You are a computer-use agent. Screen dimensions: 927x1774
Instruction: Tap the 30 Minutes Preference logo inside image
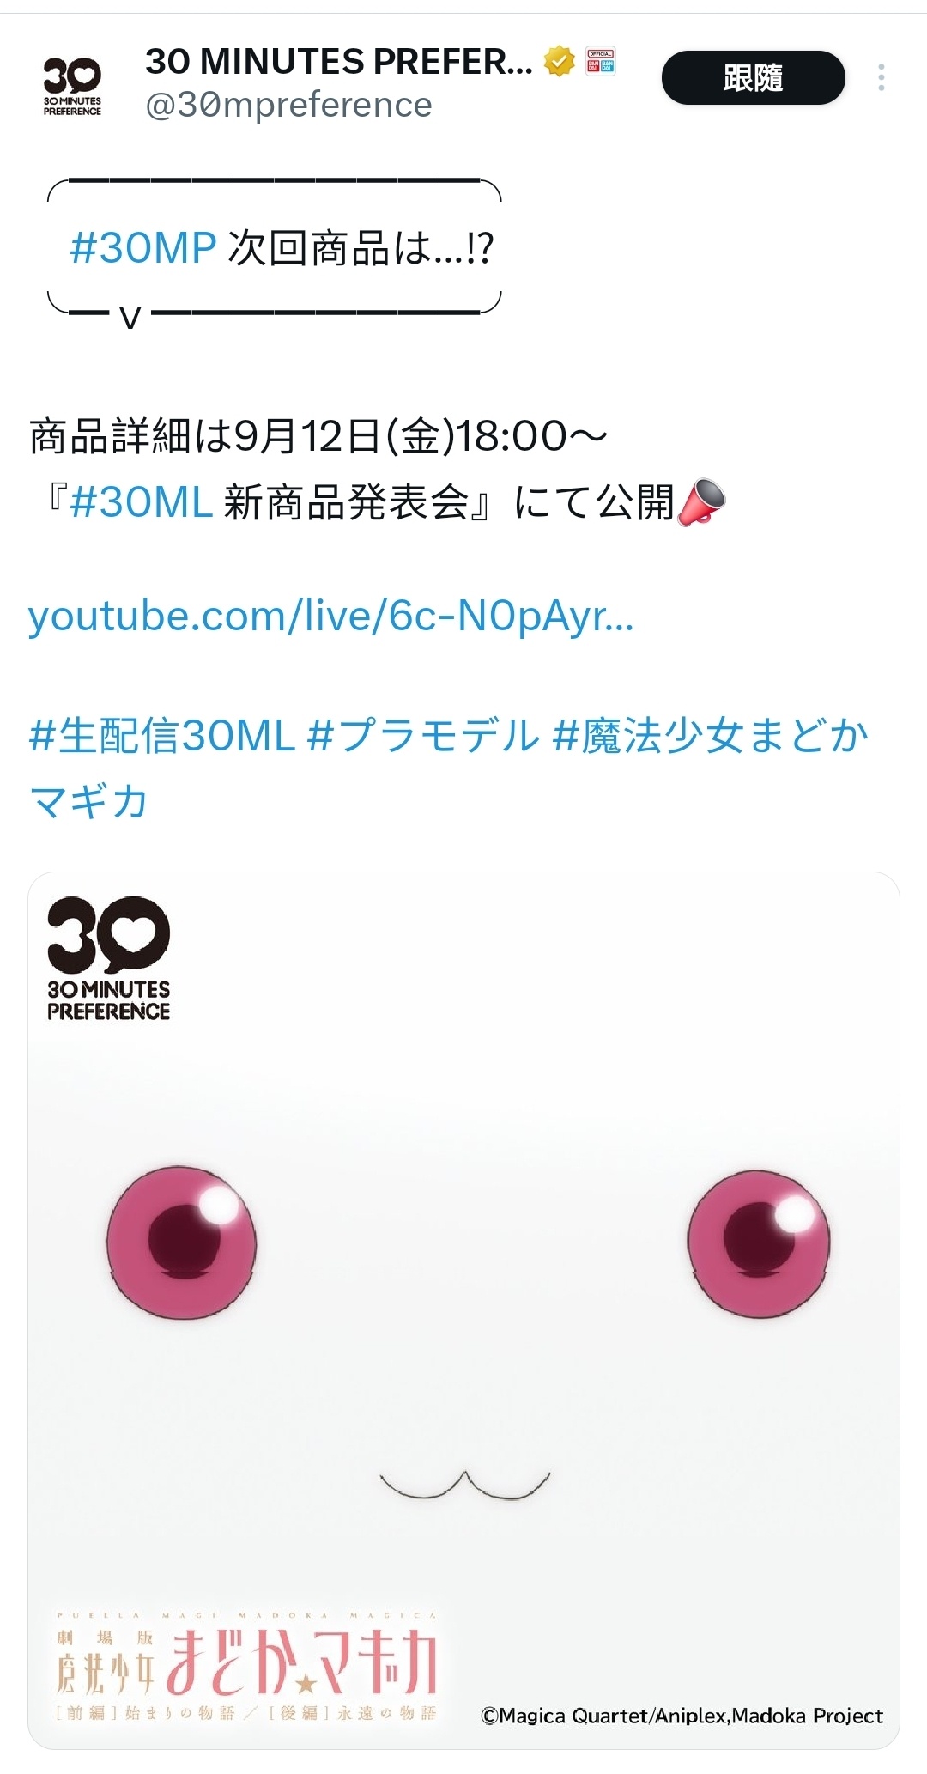(x=109, y=959)
